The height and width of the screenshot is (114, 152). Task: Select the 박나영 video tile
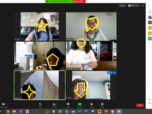(x=40, y=56)
